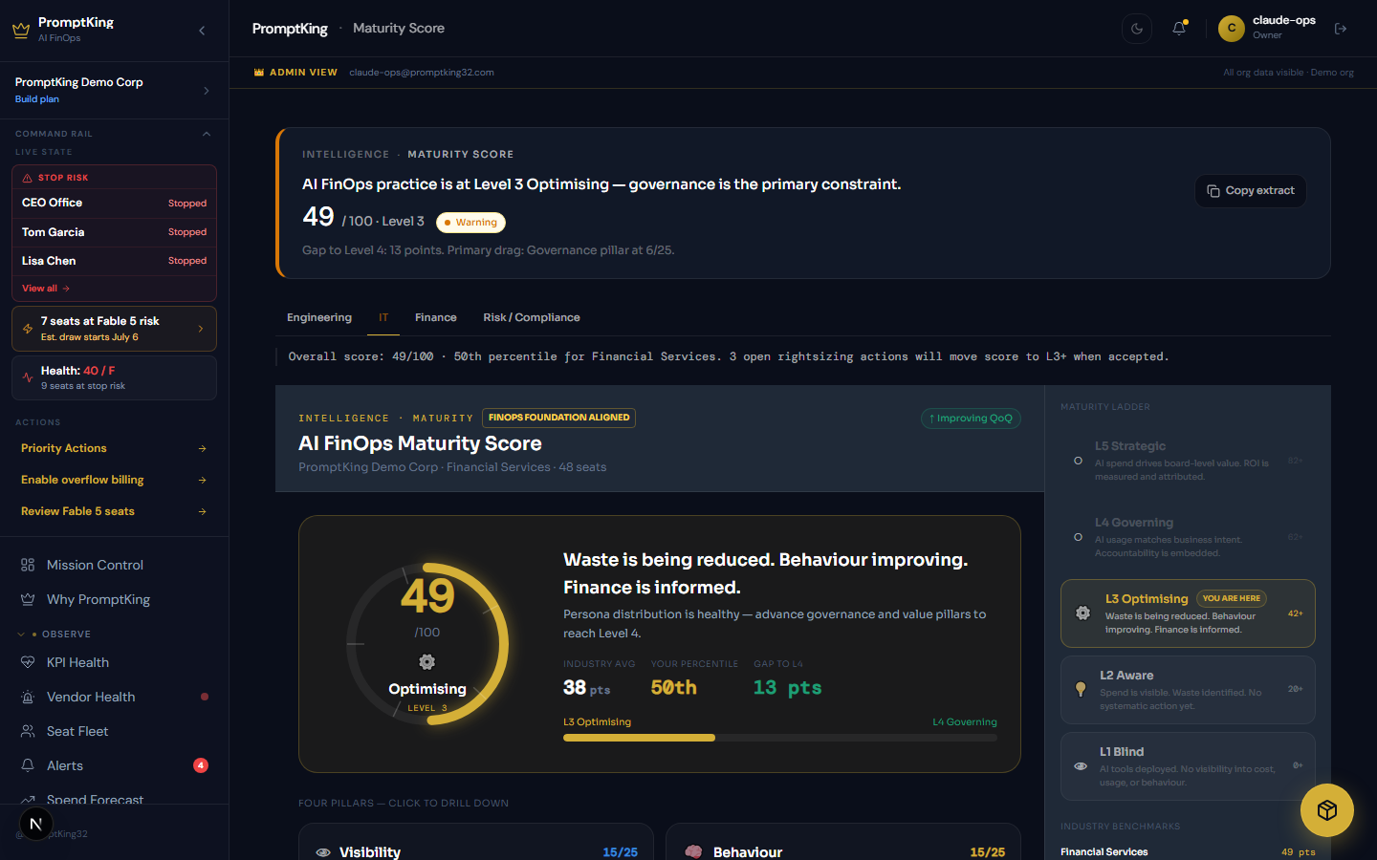Click the L1 Blind eye icon

coord(1081,766)
